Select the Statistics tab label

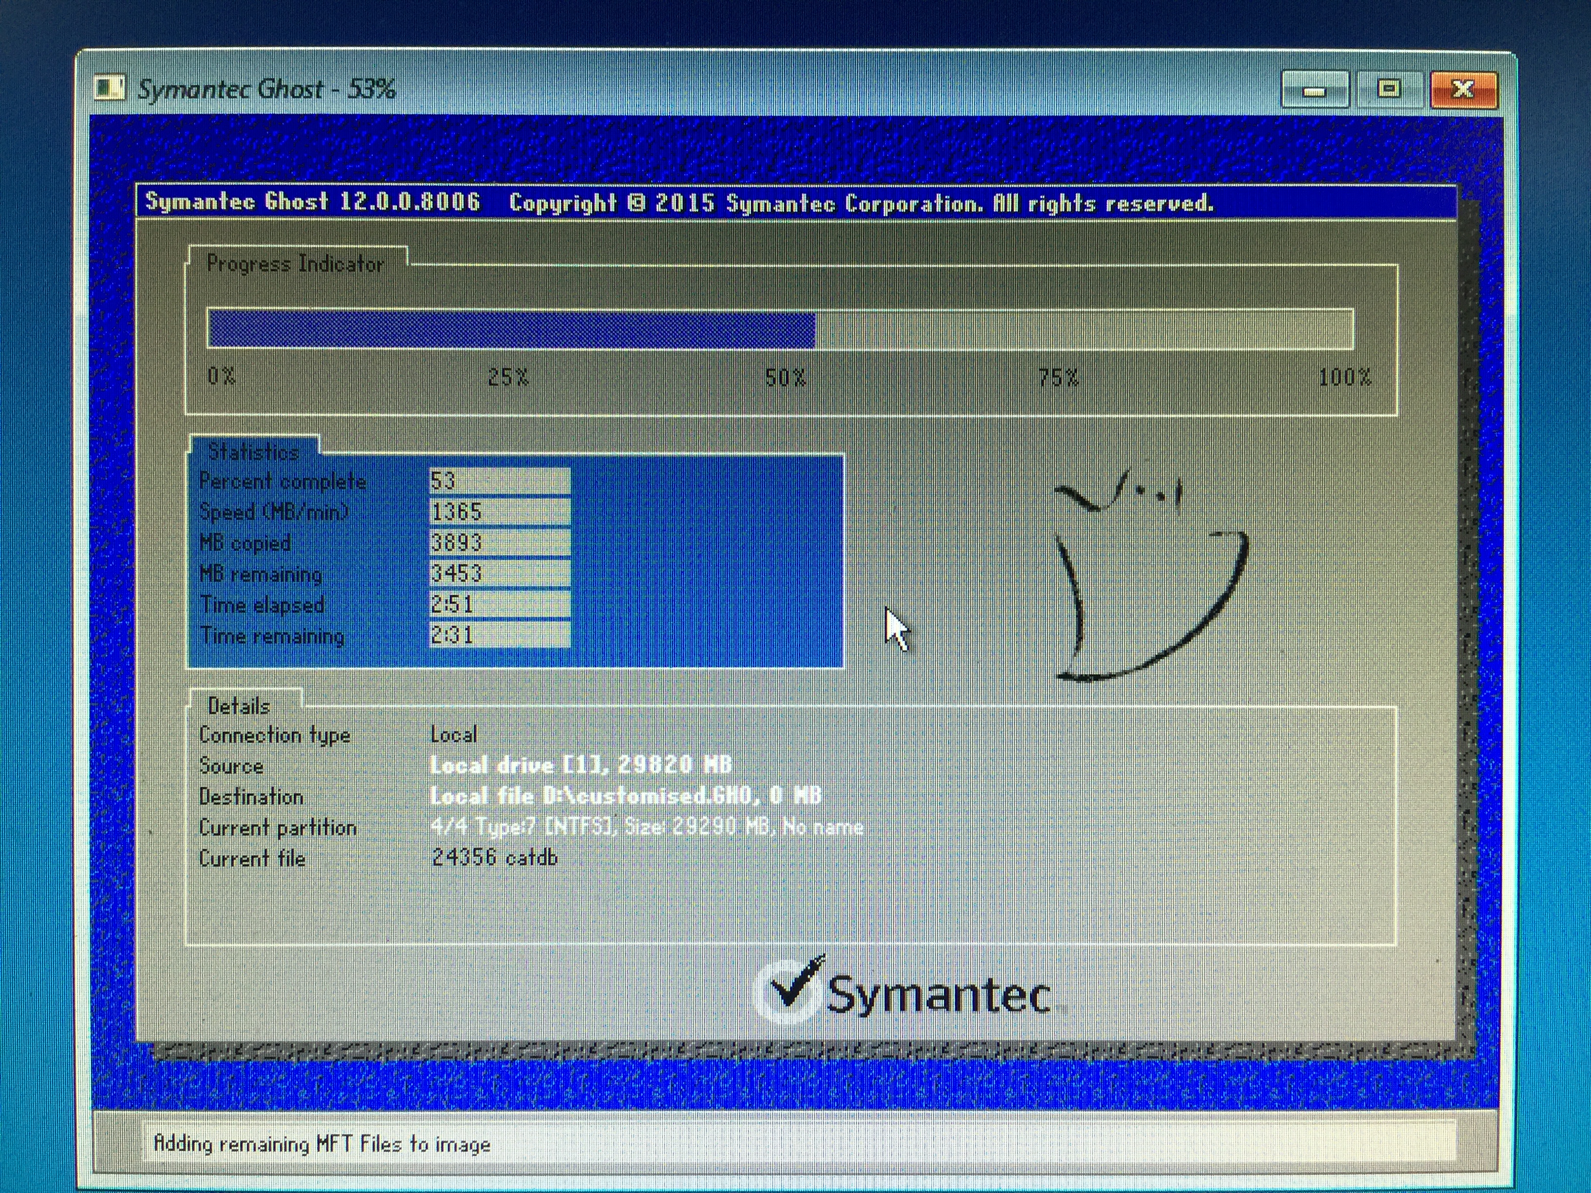tap(253, 452)
